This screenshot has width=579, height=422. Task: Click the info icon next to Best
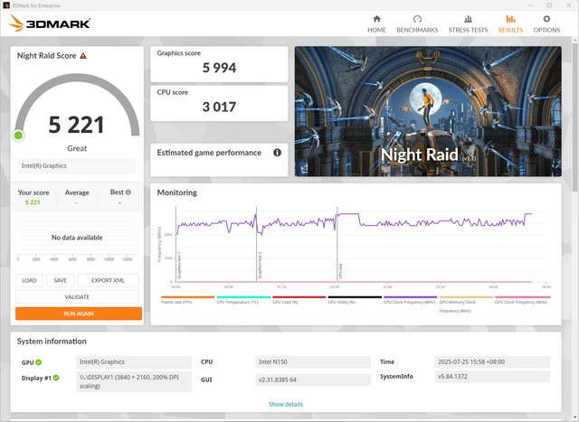point(128,192)
